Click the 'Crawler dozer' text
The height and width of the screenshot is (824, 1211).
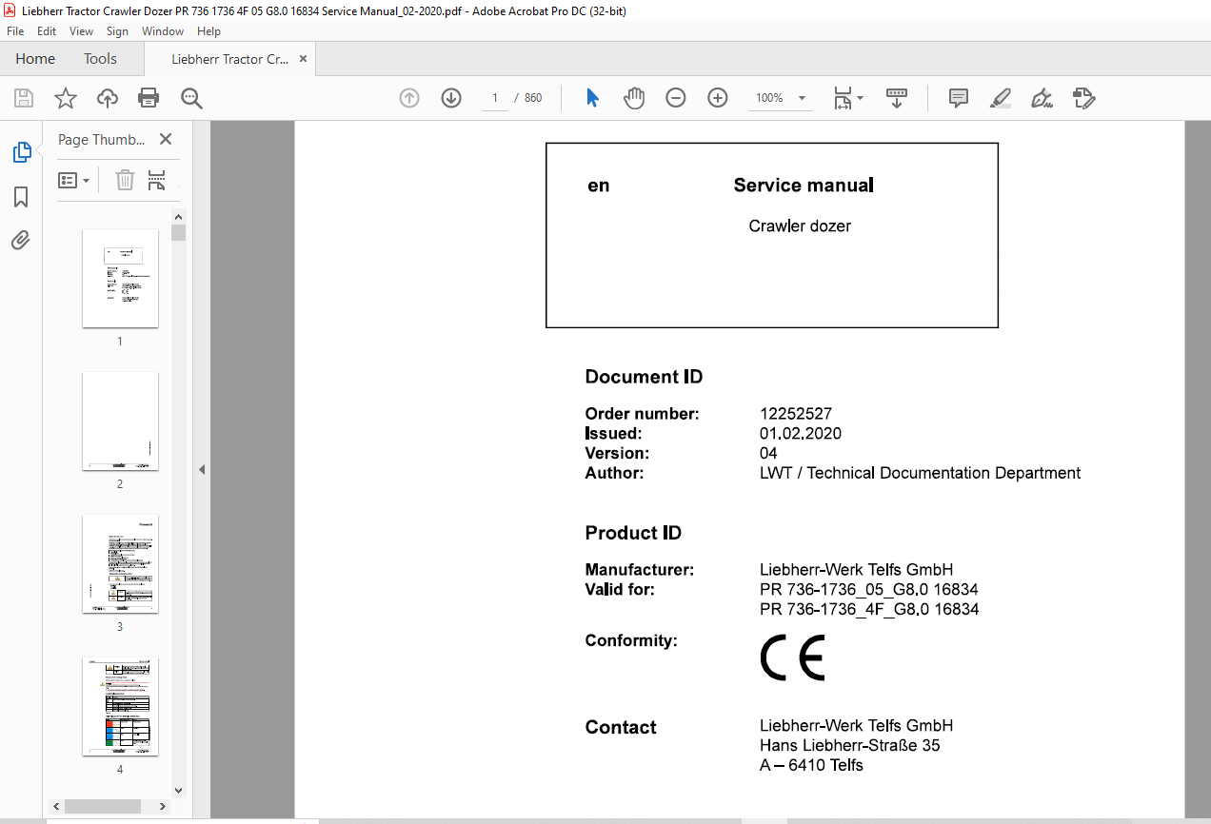pyautogui.click(x=800, y=226)
